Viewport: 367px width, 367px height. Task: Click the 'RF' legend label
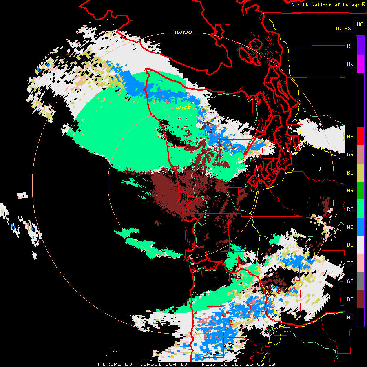click(350, 46)
